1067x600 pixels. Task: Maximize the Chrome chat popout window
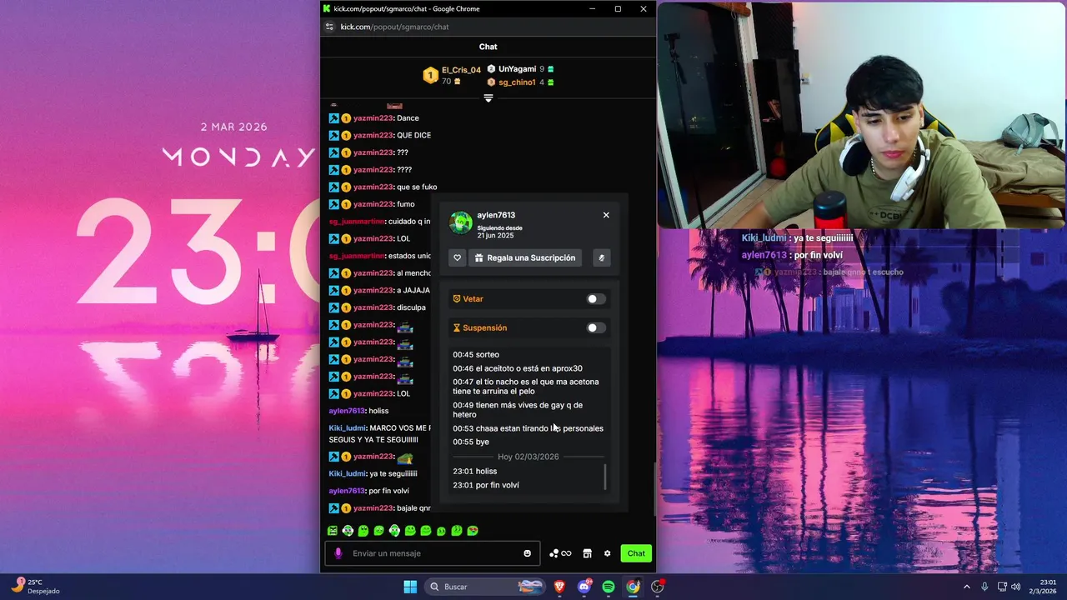tap(618, 8)
